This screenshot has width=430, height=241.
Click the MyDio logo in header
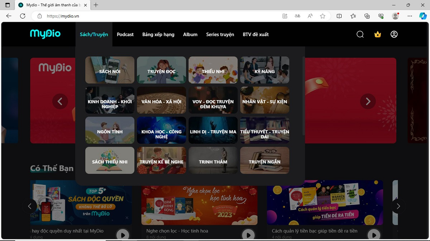tap(45, 34)
